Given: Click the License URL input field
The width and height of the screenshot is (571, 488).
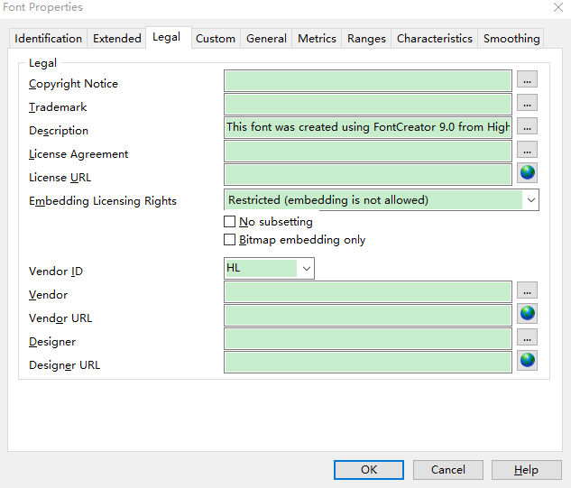Looking at the screenshot, I should tap(368, 174).
